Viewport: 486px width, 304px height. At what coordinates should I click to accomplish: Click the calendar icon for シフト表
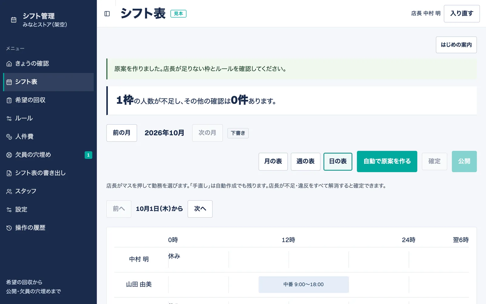pos(9,82)
